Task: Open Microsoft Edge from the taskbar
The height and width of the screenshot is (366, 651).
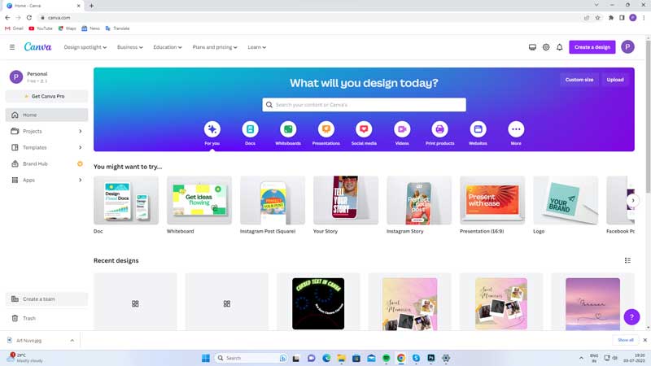Action: (x=326, y=358)
